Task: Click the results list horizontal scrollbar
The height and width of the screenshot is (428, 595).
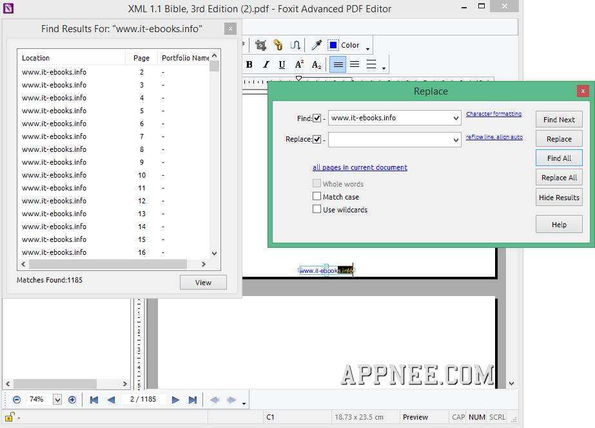Action: [108, 264]
